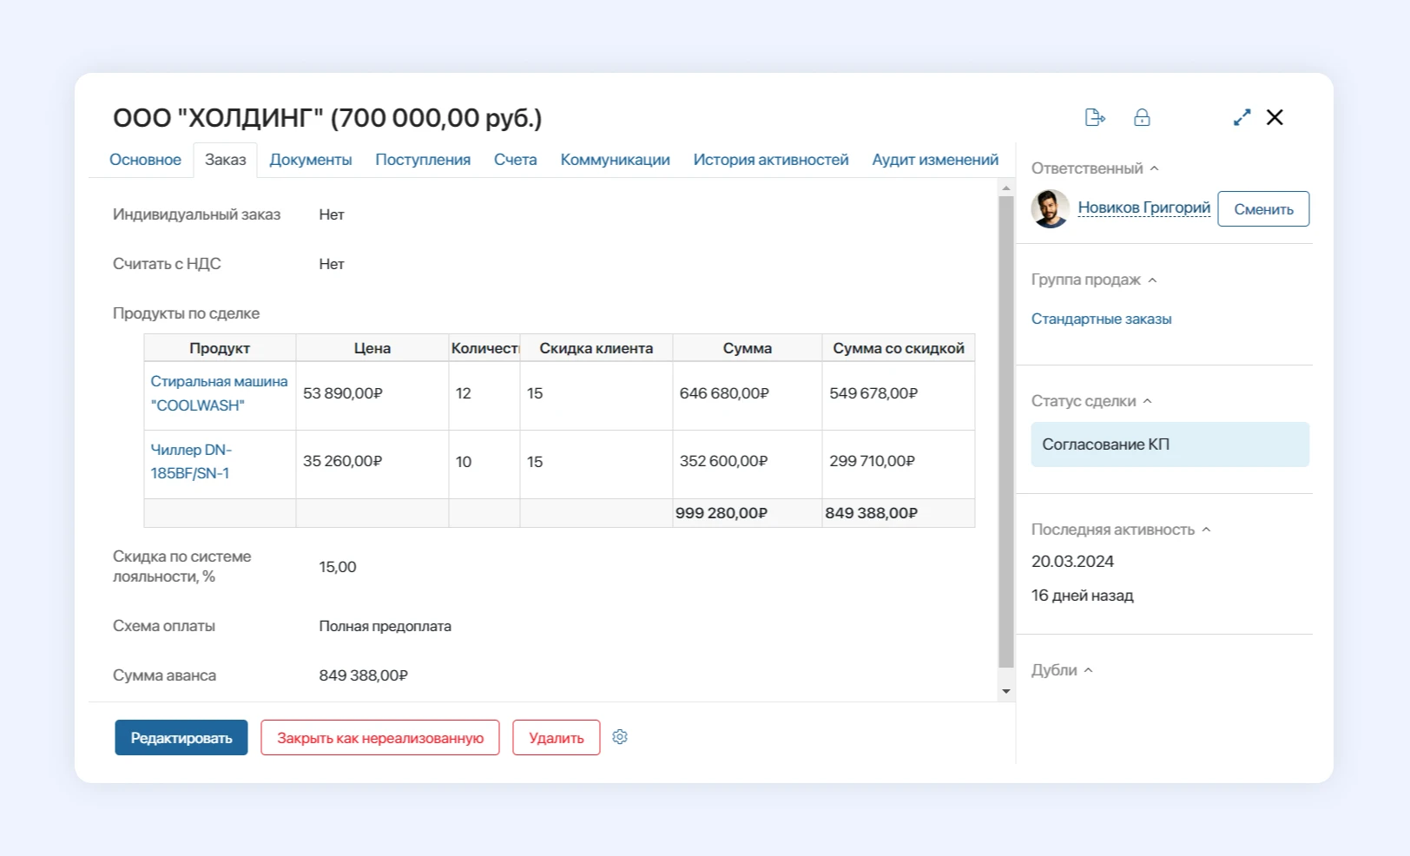Collapse the Статус сделки section
1410x856 pixels.
(x=1148, y=401)
